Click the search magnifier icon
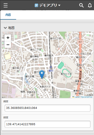The image size is (94, 135). click(81, 5)
